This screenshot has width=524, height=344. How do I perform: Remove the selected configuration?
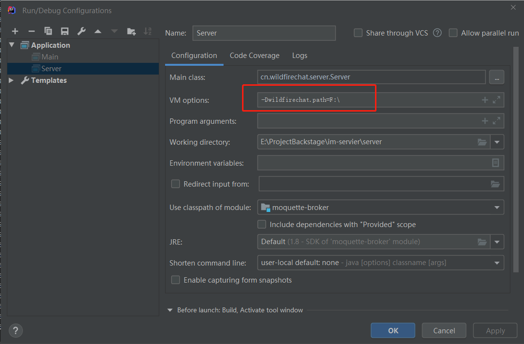click(32, 31)
